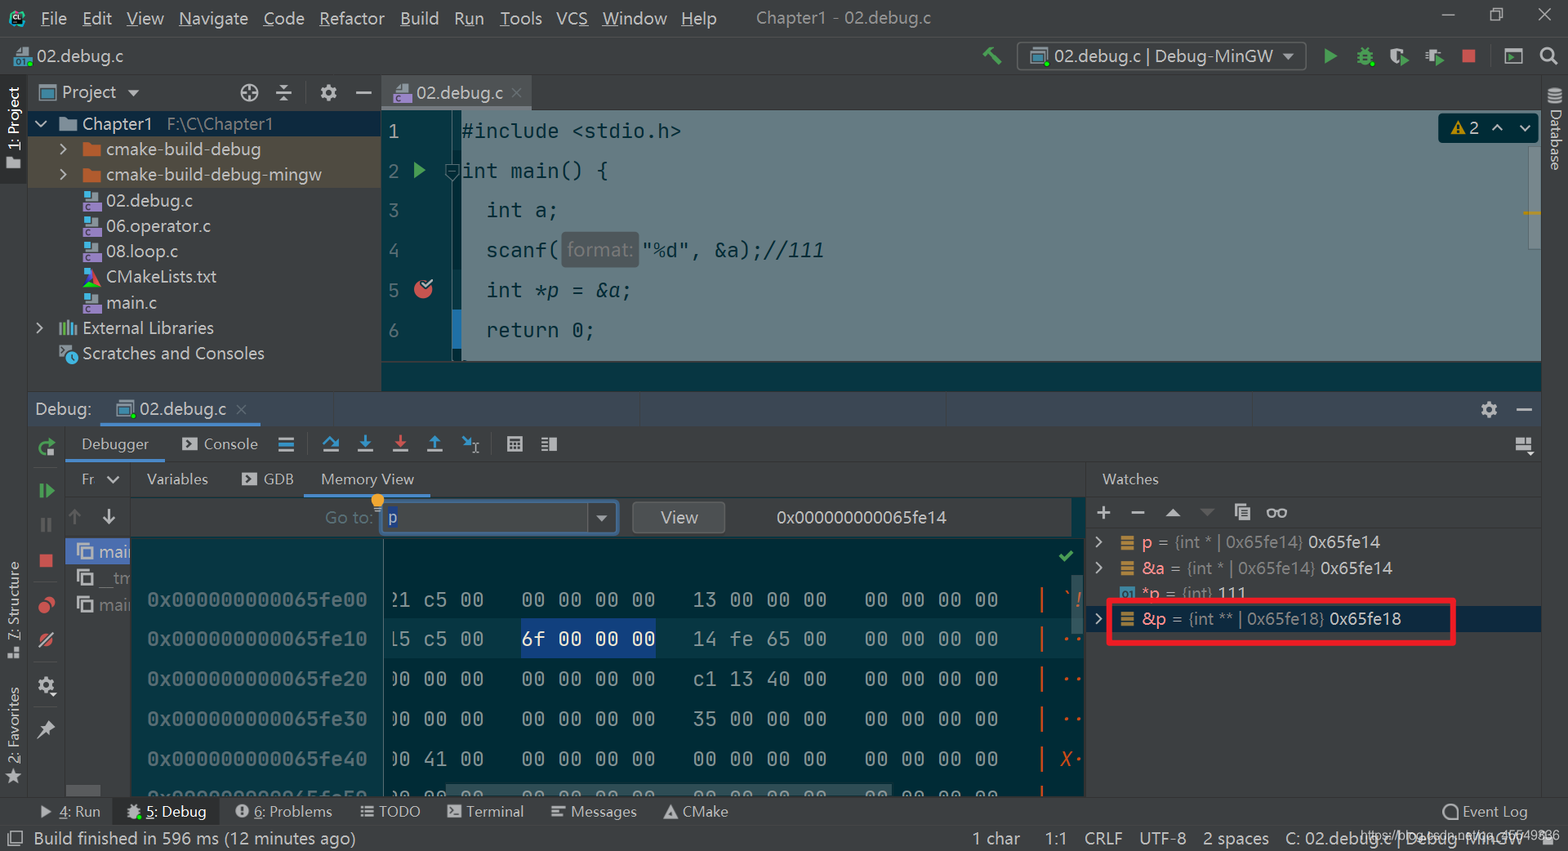This screenshot has width=1568, height=851.
Task: Expand cmake-build-debug folder
Action: tap(63, 149)
